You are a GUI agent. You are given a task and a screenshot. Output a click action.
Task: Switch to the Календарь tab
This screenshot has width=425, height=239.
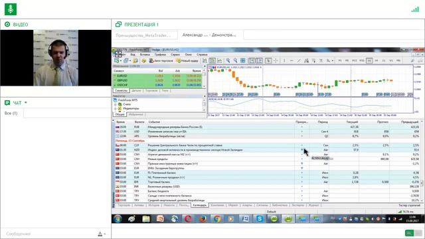coord(200,205)
